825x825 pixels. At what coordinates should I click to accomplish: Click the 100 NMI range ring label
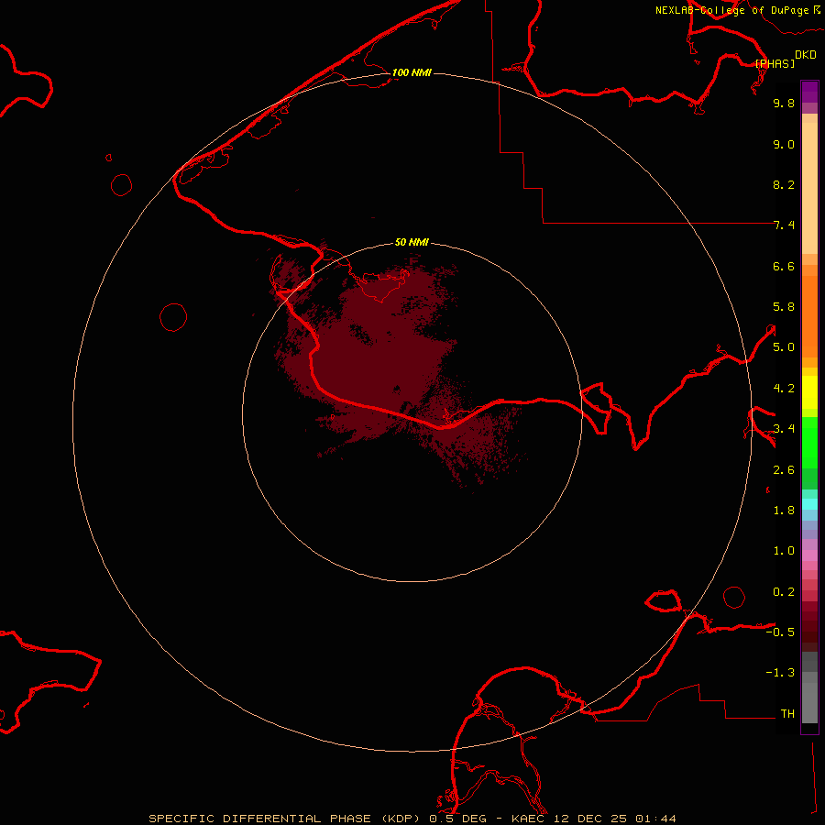click(x=412, y=72)
